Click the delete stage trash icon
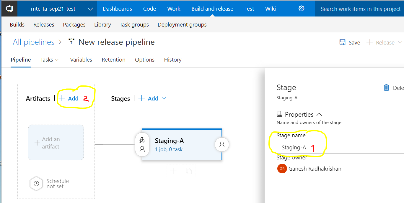The height and width of the screenshot is (203, 404). [386, 88]
